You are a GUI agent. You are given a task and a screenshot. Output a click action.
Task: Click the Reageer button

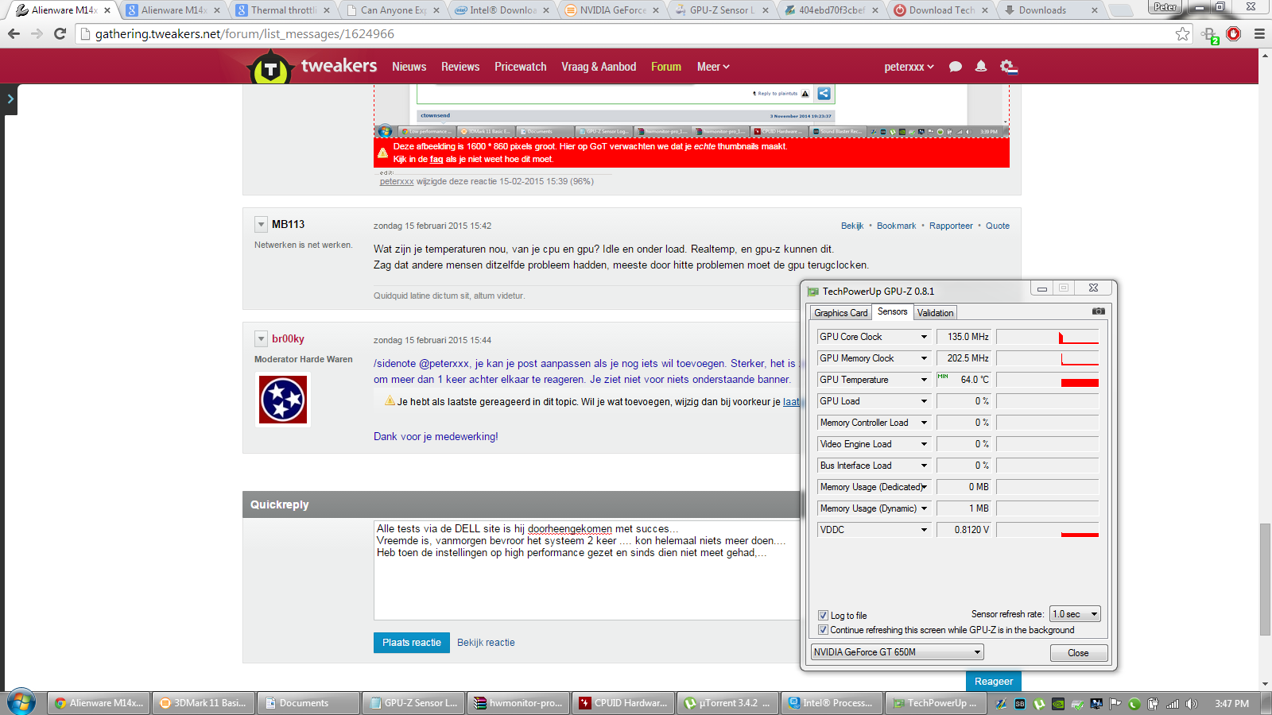point(994,682)
